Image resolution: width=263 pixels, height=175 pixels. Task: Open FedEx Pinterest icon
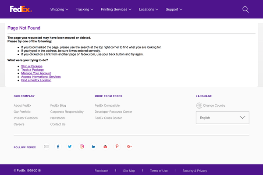117,147
